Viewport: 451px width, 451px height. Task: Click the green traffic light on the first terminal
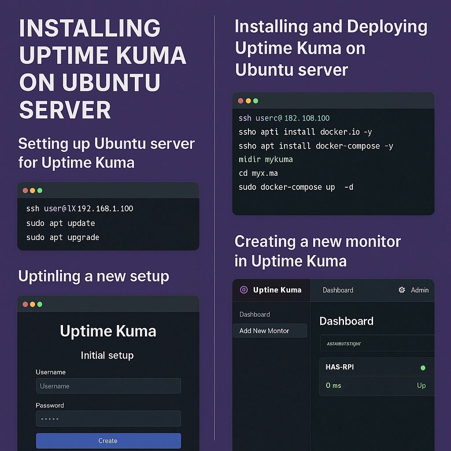40,190
